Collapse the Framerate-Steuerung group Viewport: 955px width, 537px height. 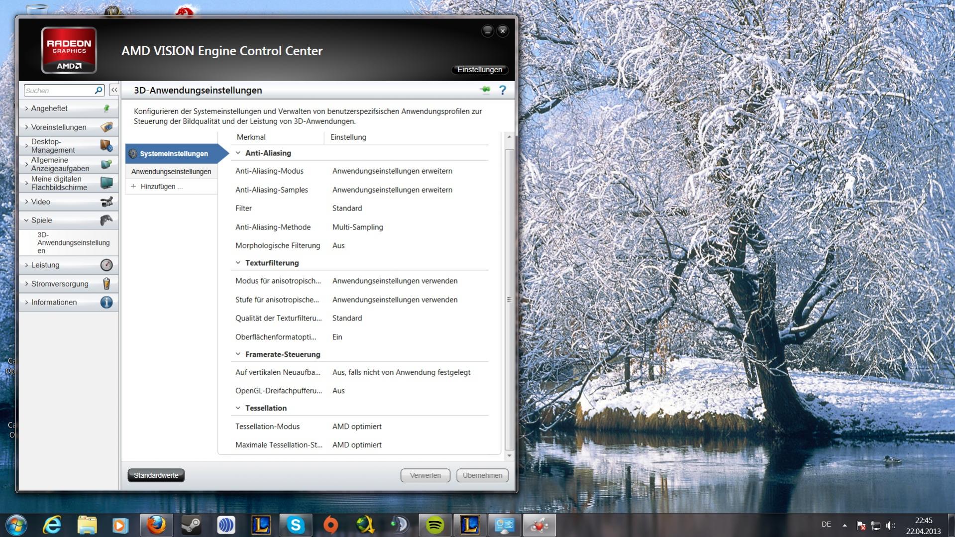[238, 354]
